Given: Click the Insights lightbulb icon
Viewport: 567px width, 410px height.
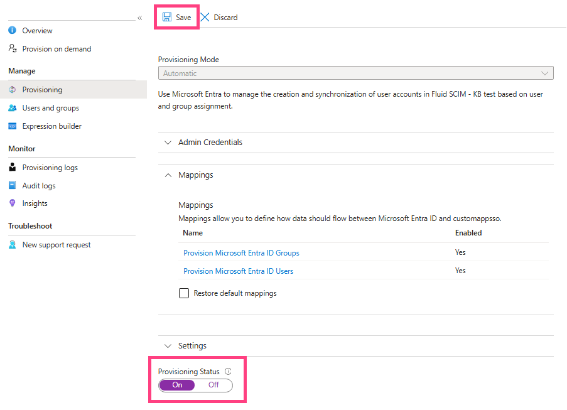Looking at the screenshot, I should [13, 203].
